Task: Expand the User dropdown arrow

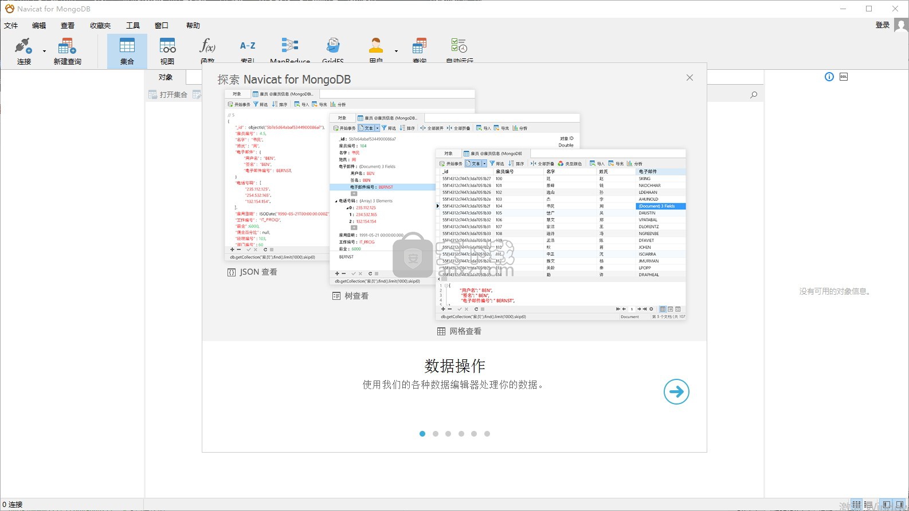Action: pyautogui.click(x=396, y=52)
